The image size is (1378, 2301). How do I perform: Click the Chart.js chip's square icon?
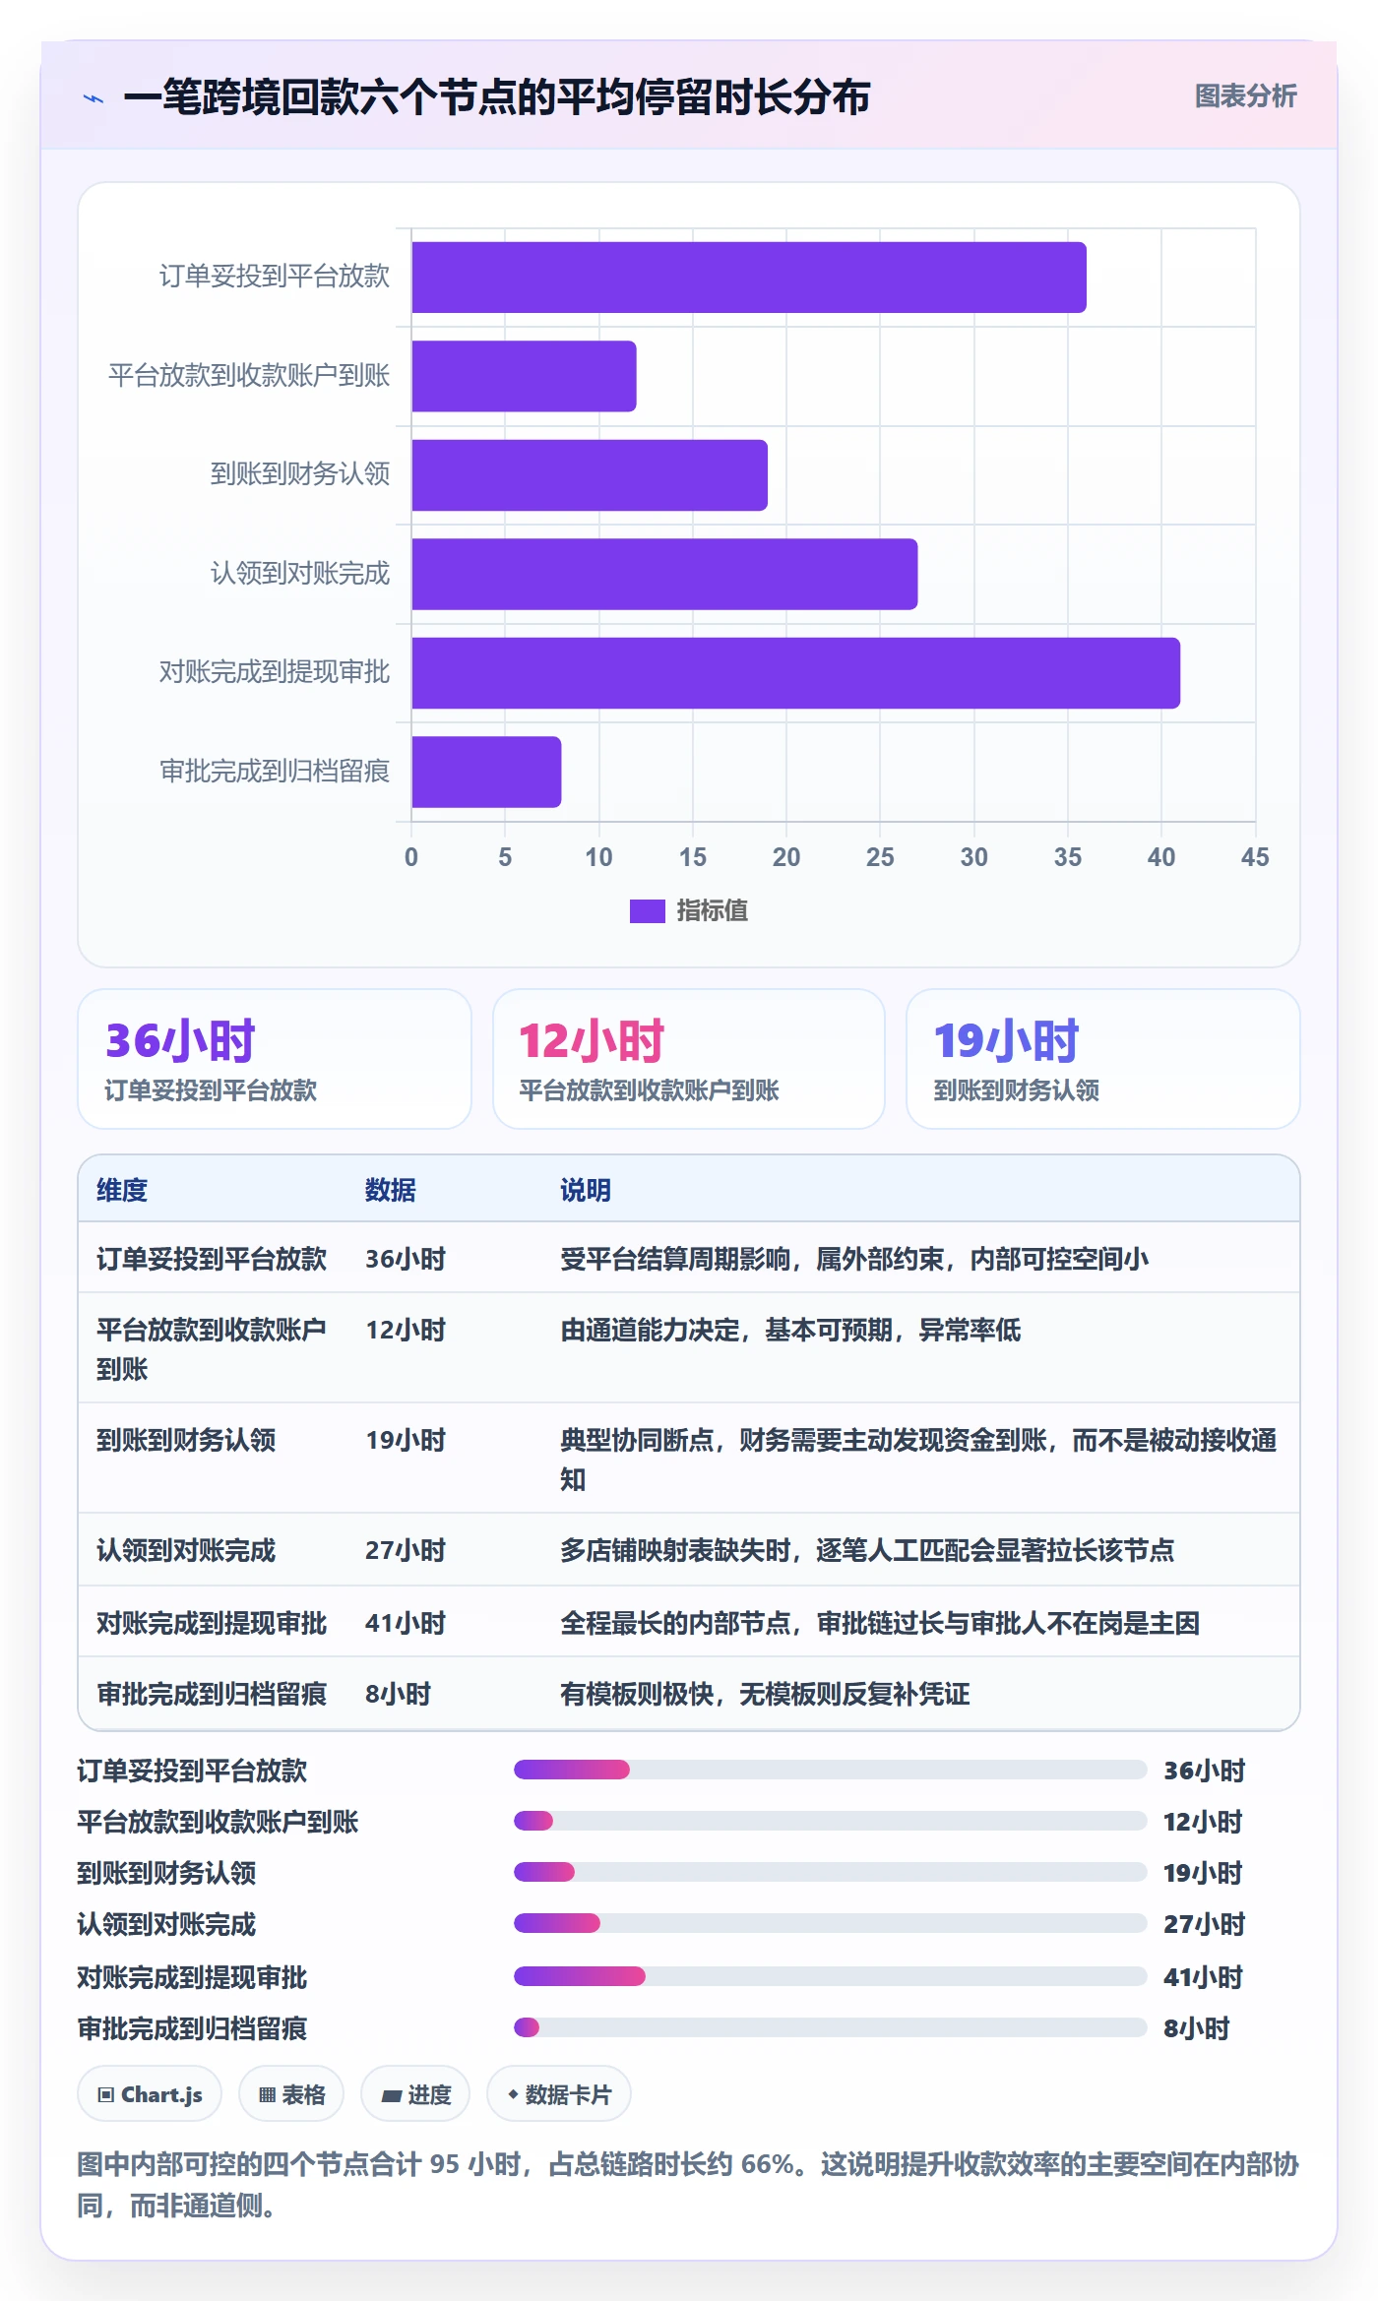[x=106, y=2095]
